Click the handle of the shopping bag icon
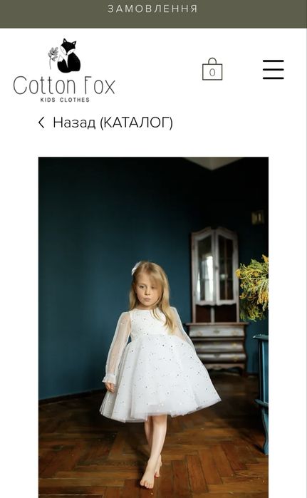307x498 pixels. tap(212, 61)
